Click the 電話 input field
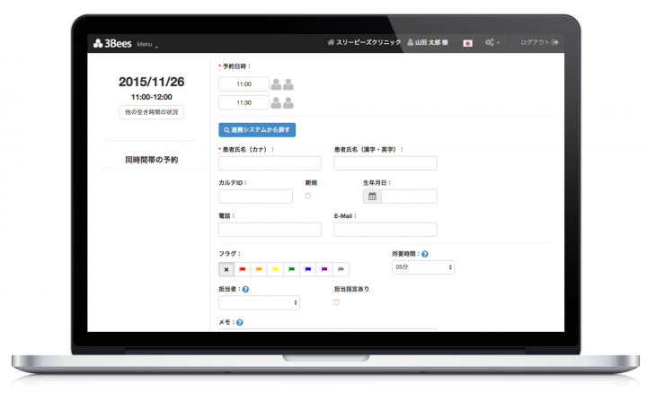The width and height of the screenshot is (647, 393). [270, 230]
